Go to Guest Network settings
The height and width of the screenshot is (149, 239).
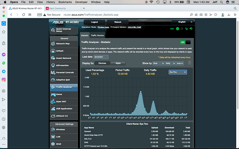coord(64,58)
